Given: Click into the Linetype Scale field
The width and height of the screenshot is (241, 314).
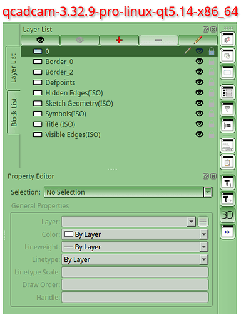Looking at the screenshot, I should click(135, 272).
